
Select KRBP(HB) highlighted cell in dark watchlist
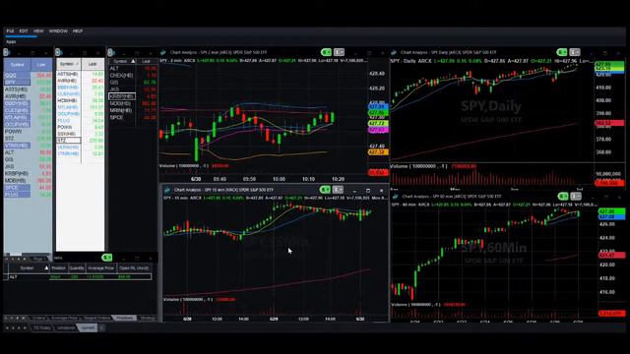point(122,96)
